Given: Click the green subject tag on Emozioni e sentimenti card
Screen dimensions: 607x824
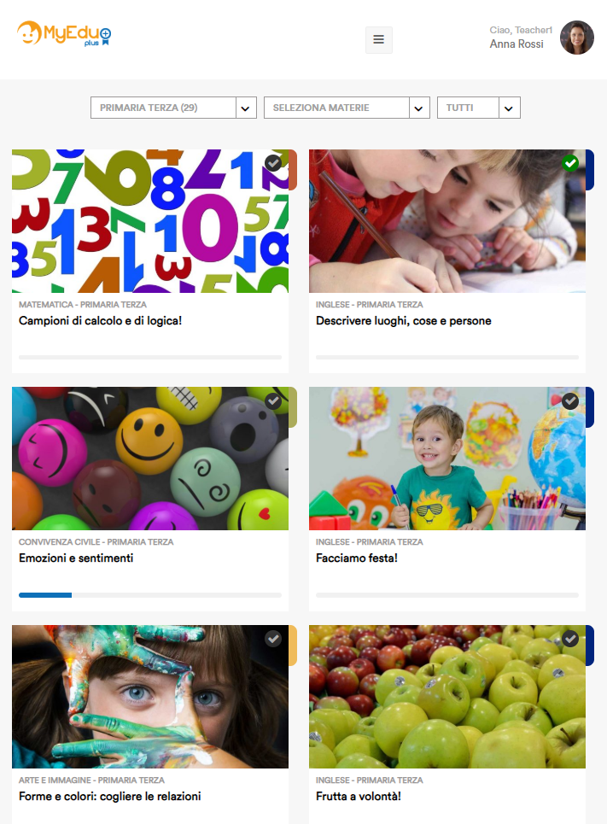Looking at the screenshot, I should coord(293,407).
